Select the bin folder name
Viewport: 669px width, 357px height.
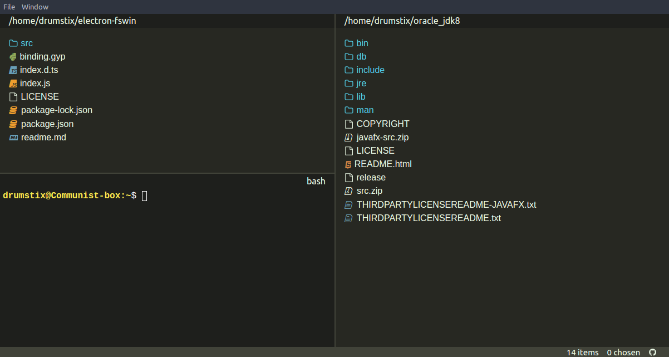[x=362, y=43]
